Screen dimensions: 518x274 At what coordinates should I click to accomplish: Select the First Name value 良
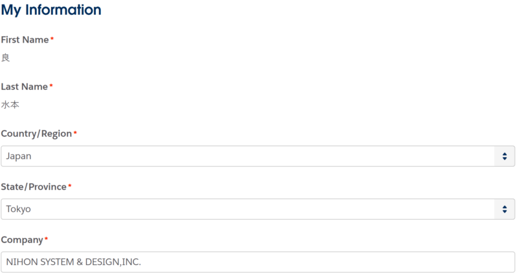pyautogui.click(x=6, y=58)
